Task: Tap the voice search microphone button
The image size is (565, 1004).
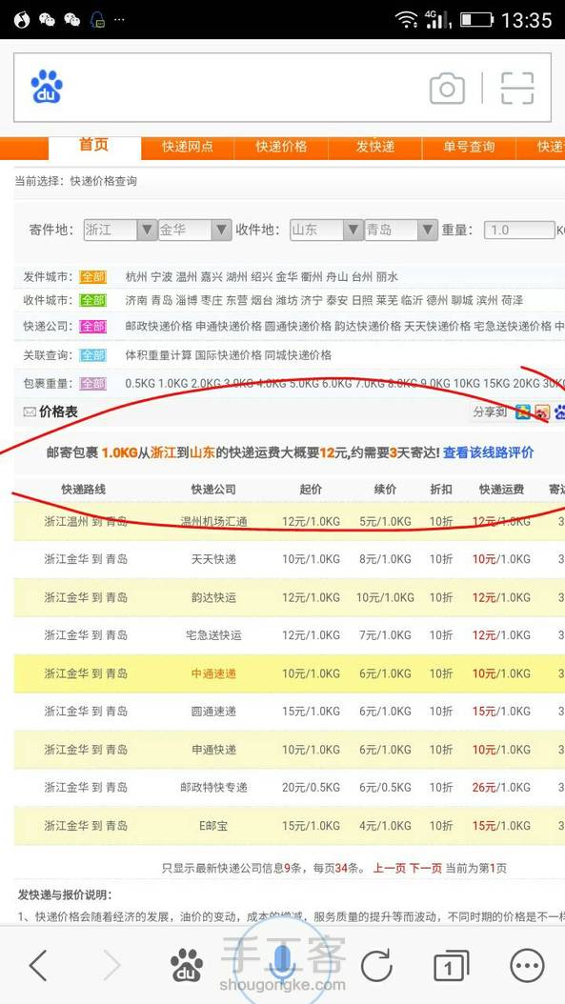Action: (281, 964)
